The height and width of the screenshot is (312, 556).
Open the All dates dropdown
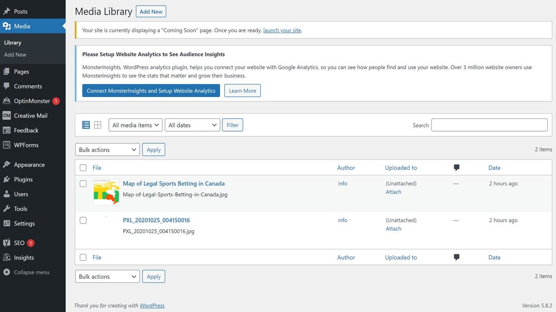192,125
